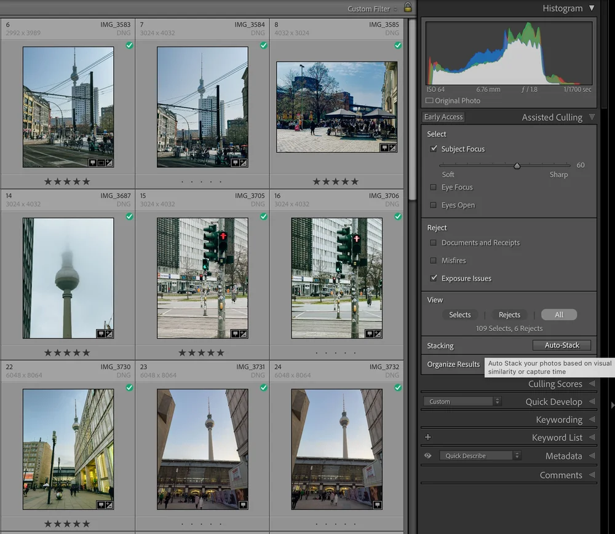
Task: Click the filter lock icon beside Custom Filter
Action: tap(408, 8)
